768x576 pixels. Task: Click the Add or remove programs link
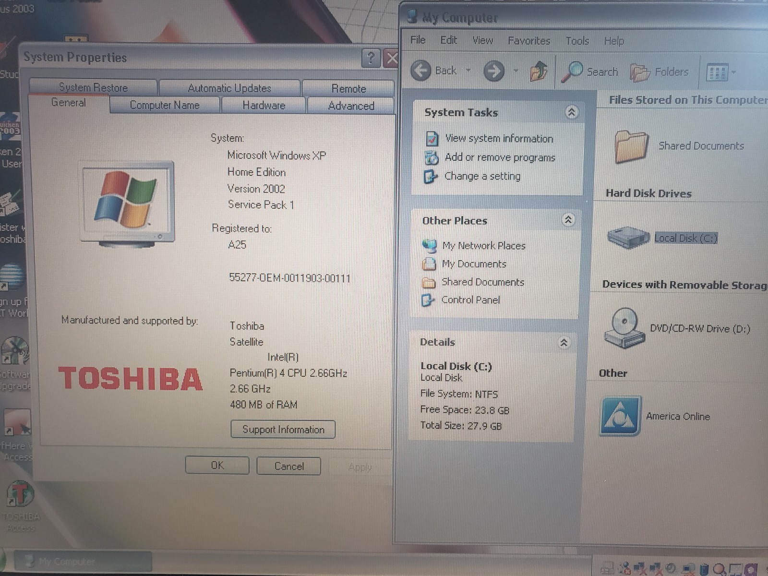pos(500,157)
